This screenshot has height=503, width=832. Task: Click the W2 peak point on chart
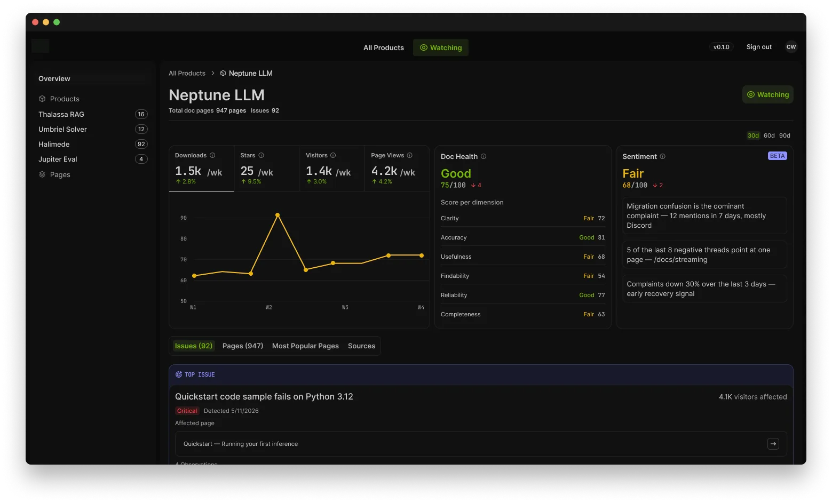point(278,215)
